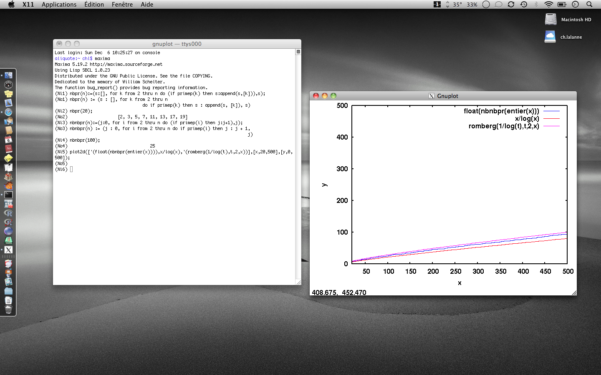This screenshot has height=375, width=601.
Task: Click the x/log(x) red legend line
Action: click(551, 119)
